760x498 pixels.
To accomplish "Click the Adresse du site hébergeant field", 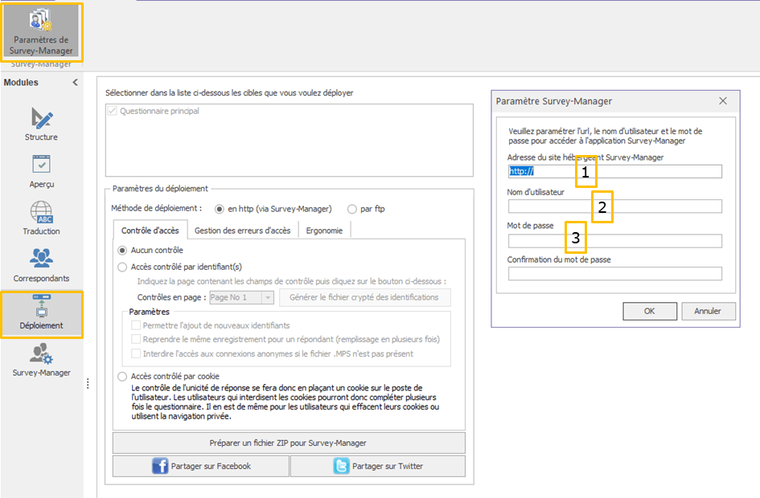I will [x=614, y=171].
